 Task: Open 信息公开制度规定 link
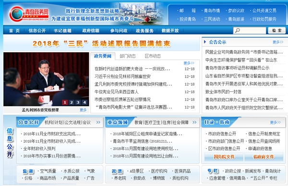click(x=264, y=134)
